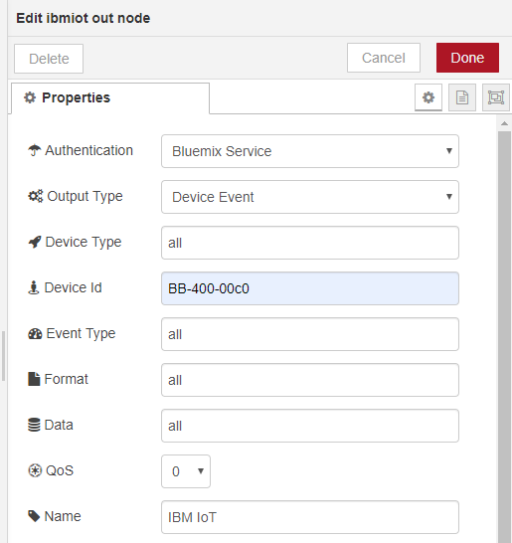Viewport: 512px width, 543px height.
Task: Click the asterisk icon beside QoS
Action: click(35, 470)
